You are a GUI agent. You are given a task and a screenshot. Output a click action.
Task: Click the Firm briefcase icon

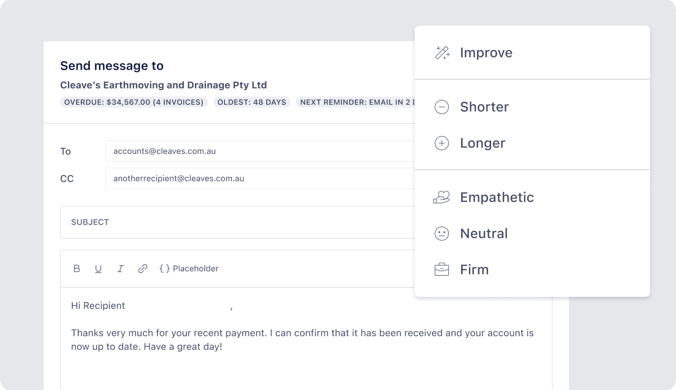pos(442,270)
